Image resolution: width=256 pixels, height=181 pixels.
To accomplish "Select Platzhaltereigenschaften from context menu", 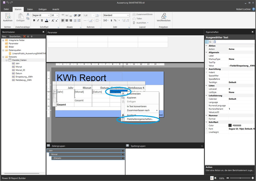I will tap(140, 119).
